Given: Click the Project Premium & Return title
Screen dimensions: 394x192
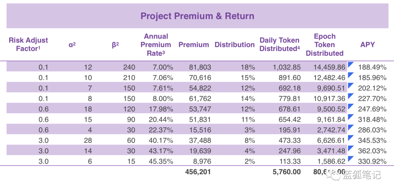Looking at the screenshot, I should (x=197, y=16).
